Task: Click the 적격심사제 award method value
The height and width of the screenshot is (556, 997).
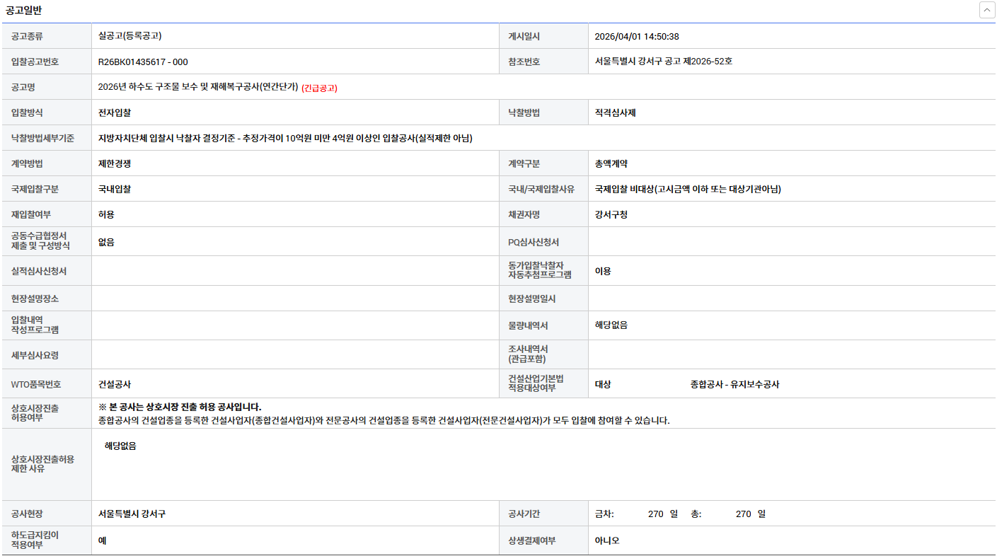Action: (x=615, y=112)
